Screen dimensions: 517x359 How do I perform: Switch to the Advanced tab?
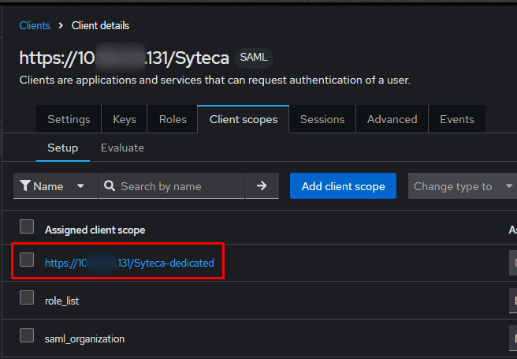[x=392, y=119]
